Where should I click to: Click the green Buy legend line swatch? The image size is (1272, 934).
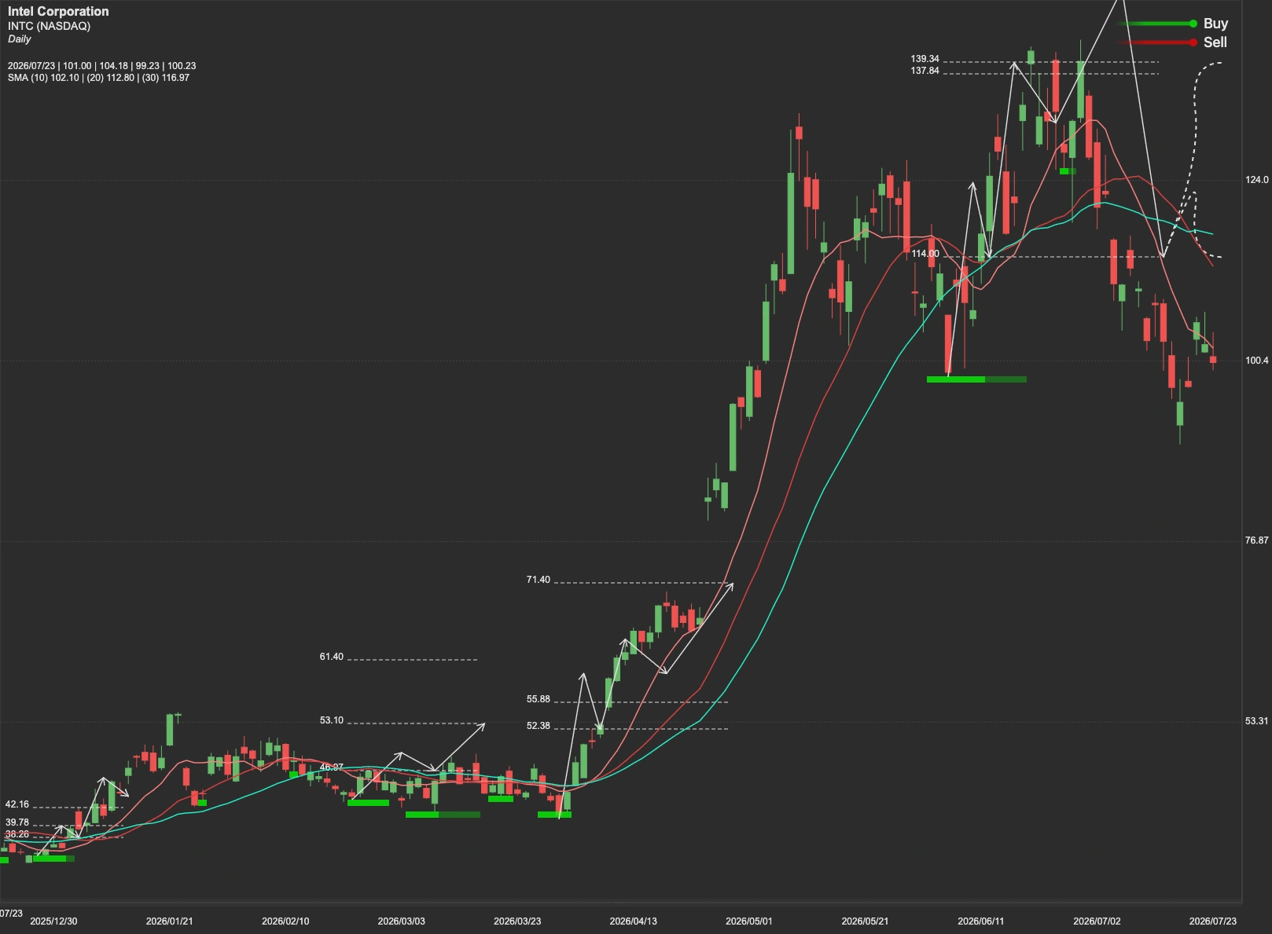click(x=1157, y=24)
